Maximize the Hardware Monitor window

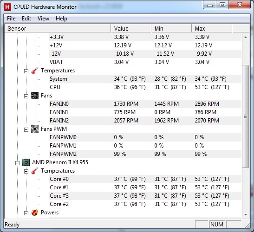click(222, 5)
